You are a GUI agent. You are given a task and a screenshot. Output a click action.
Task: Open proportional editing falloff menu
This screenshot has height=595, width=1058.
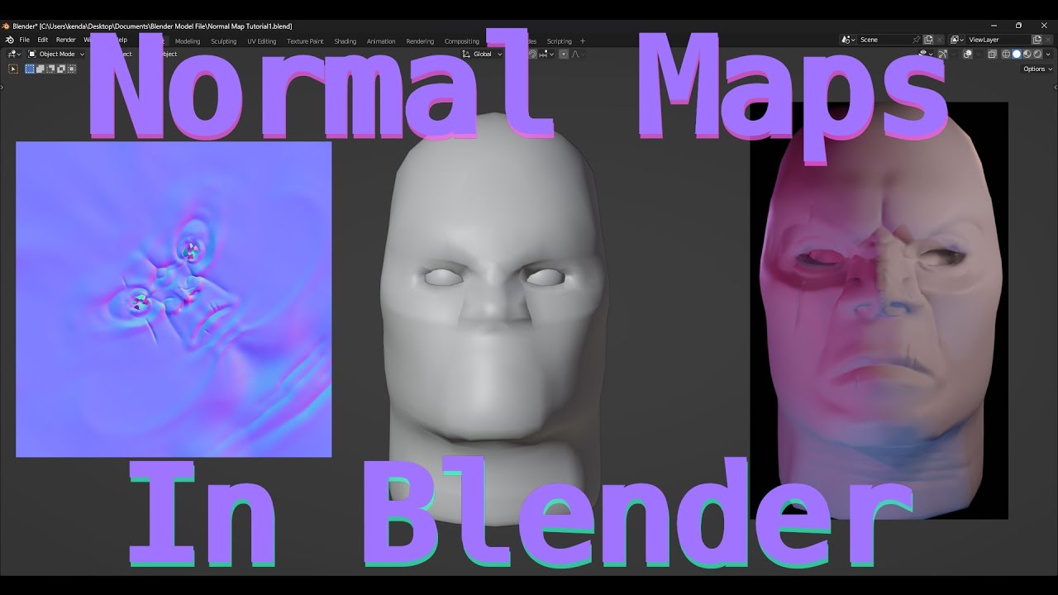[x=578, y=54]
